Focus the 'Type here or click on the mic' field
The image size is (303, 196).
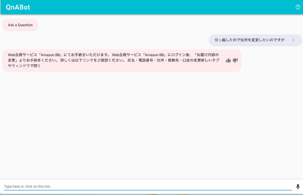click(148, 187)
